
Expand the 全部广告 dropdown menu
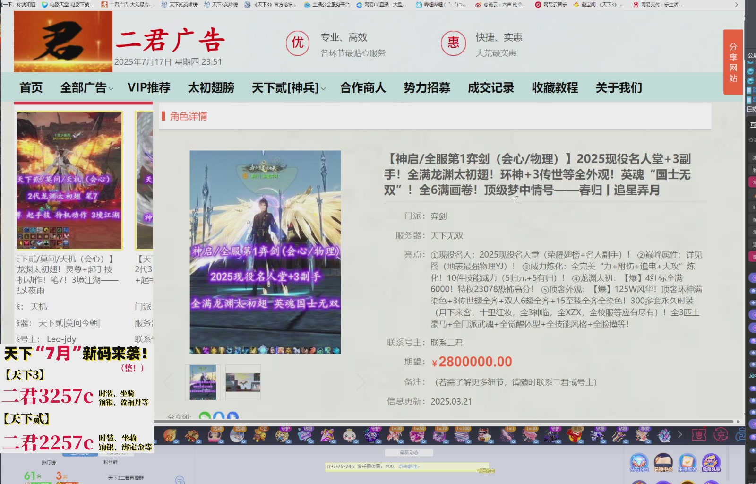tap(86, 88)
